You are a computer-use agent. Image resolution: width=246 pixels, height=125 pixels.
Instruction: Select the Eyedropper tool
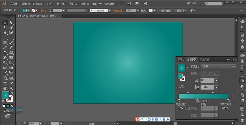pyautogui.click(x=5, y=73)
